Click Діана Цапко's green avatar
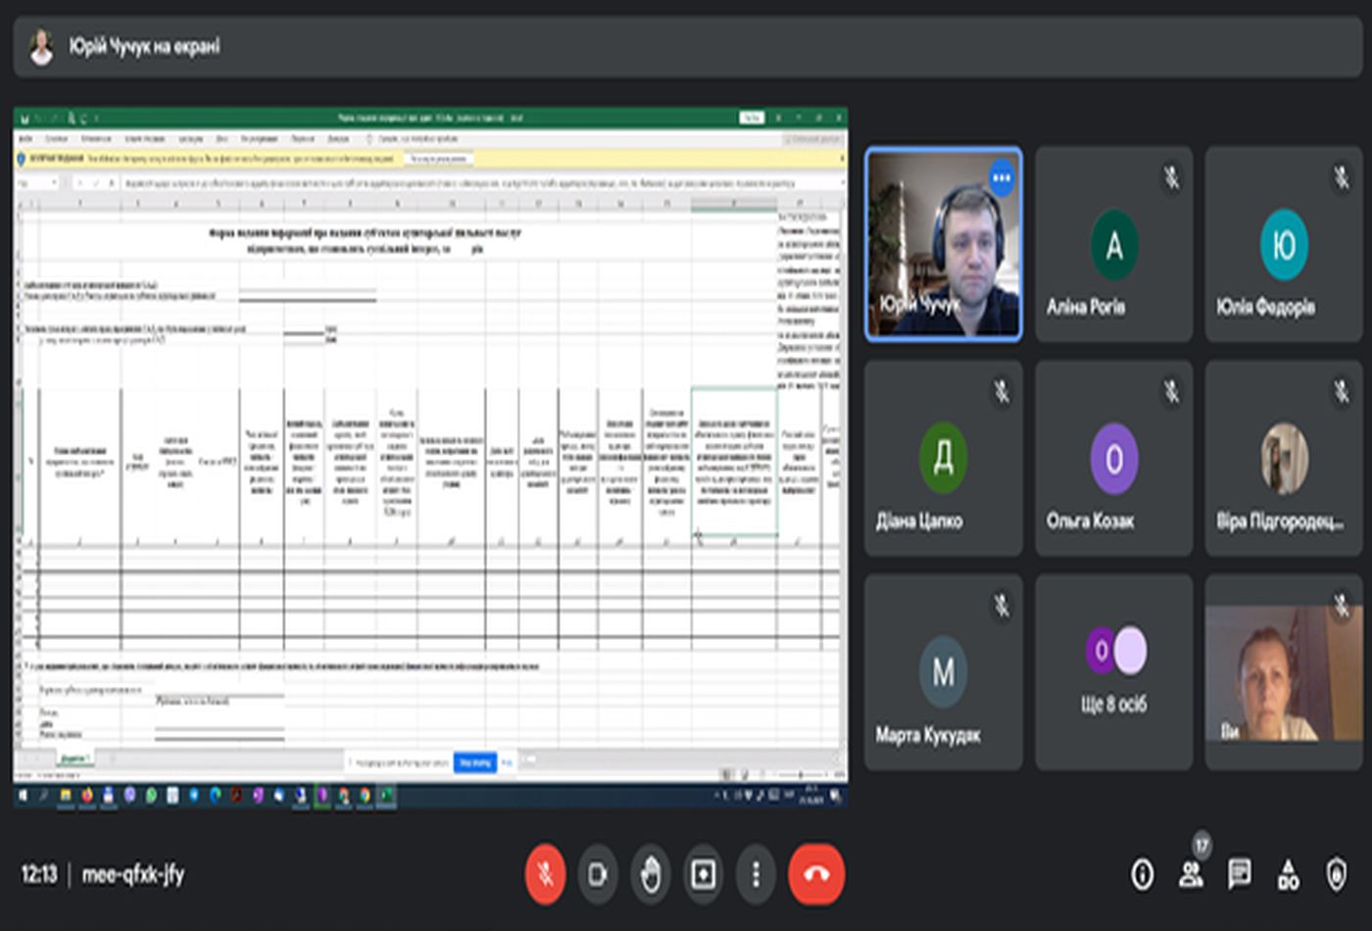The width and height of the screenshot is (1372, 931). 943,458
